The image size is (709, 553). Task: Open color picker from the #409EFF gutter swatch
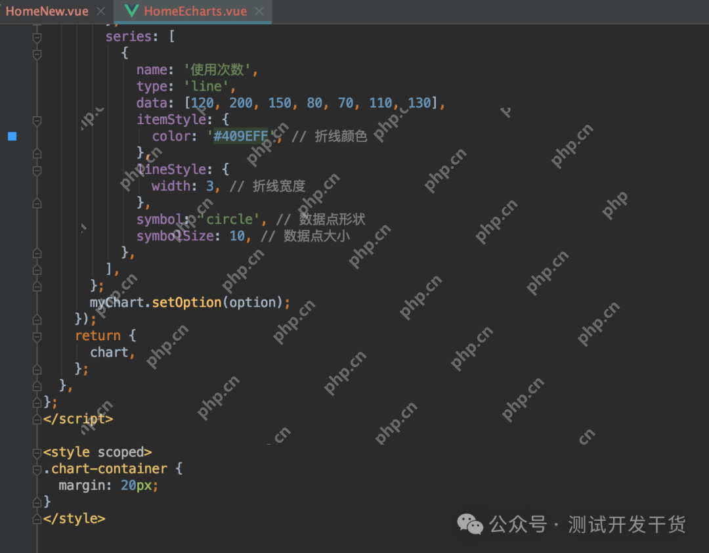tap(12, 136)
